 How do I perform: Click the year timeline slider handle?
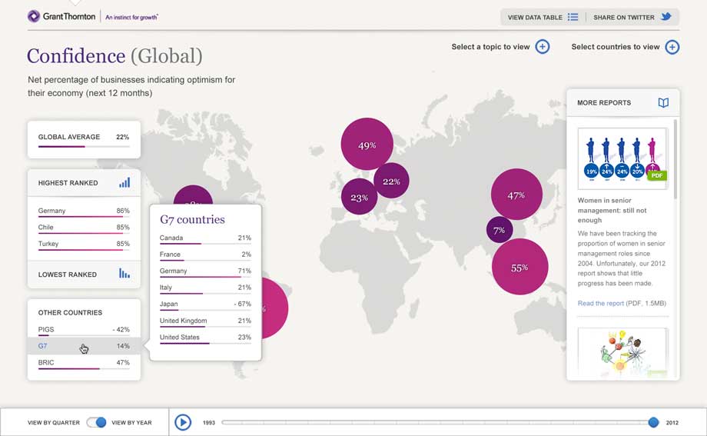pyautogui.click(x=653, y=422)
